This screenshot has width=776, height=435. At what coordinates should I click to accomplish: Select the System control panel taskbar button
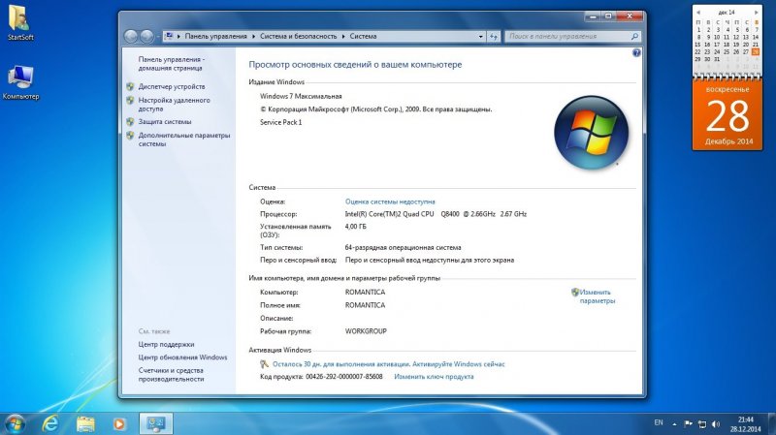(156, 423)
